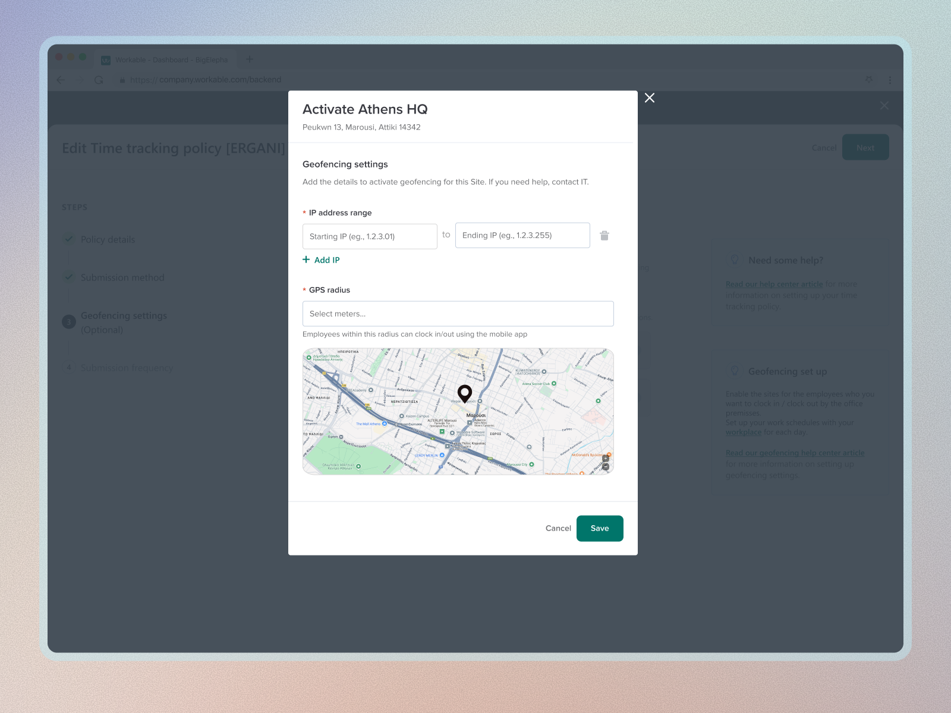
Task: Click 'Peukwn 13, Marousi, Attiki 14342' address text
Action: coord(361,127)
